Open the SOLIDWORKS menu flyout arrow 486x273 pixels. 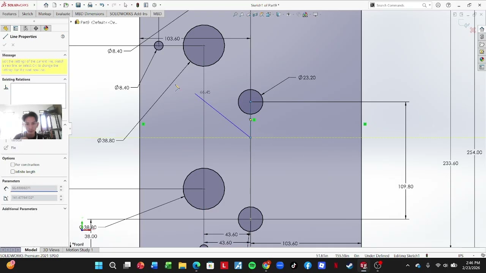(34, 5)
